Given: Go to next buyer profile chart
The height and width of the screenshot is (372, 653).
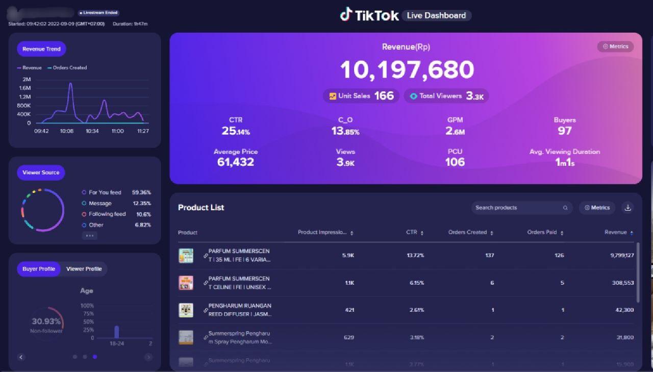Looking at the screenshot, I should [148, 357].
